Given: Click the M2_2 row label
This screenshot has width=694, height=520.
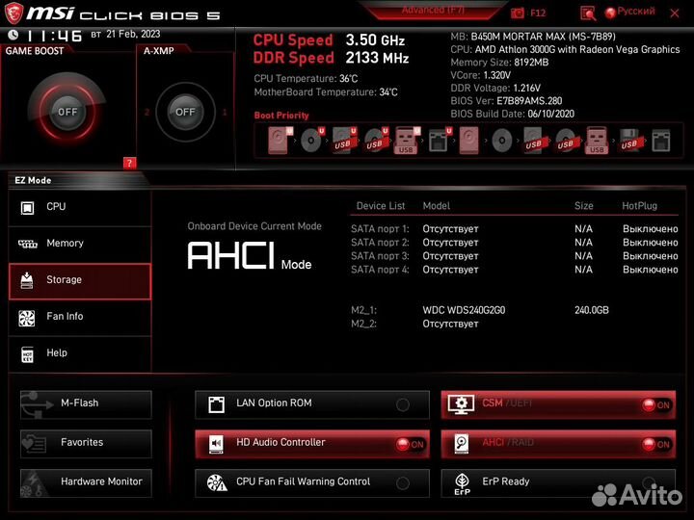Looking at the screenshot, I should [363, 325].
